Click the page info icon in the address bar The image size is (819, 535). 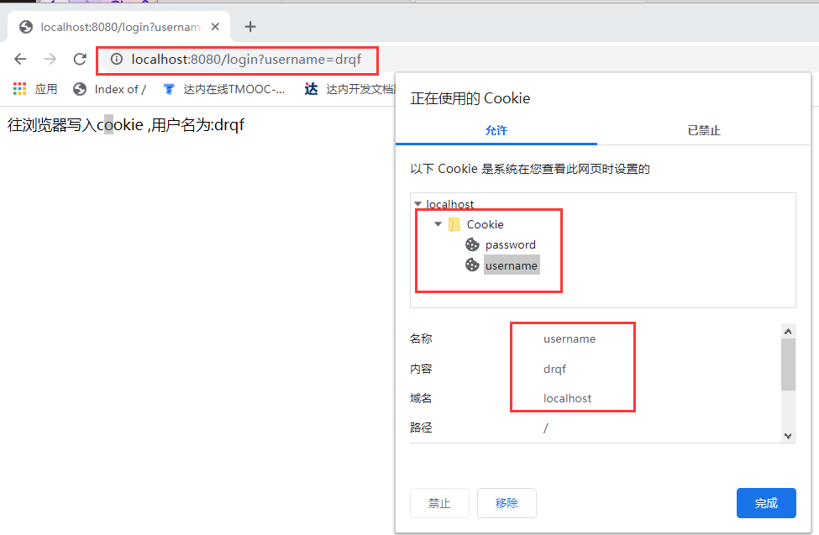pos(117,60)
